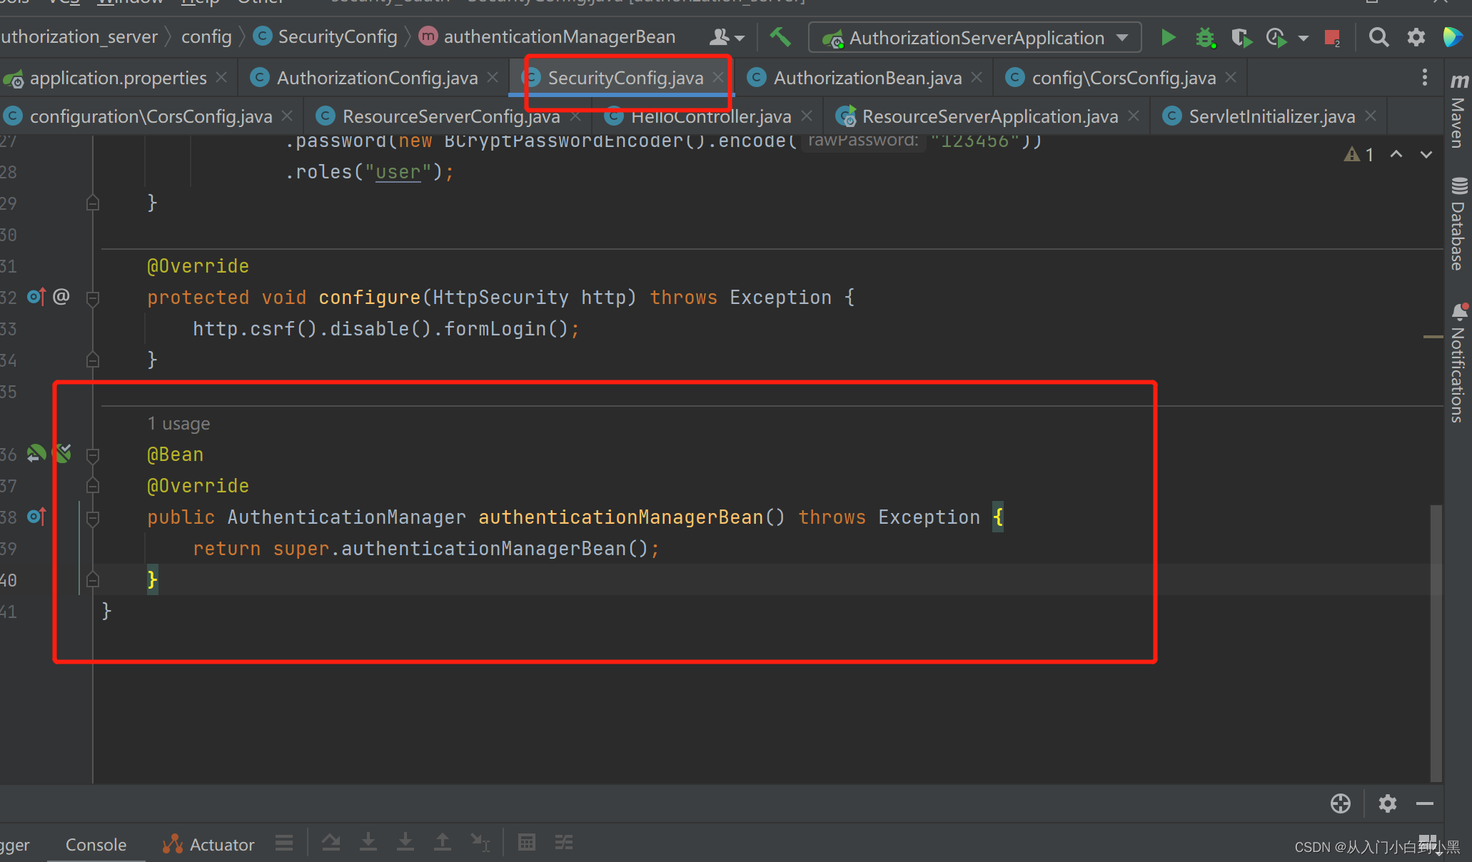The height and width of the screenshot is (862, 1472).
Task: Open profiler options dropdown arrow
Action: pos(1304,38)
